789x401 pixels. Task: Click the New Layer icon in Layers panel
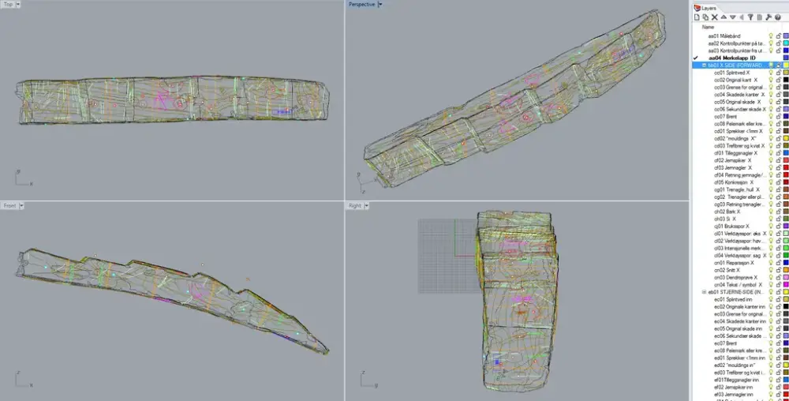[697, 17]
